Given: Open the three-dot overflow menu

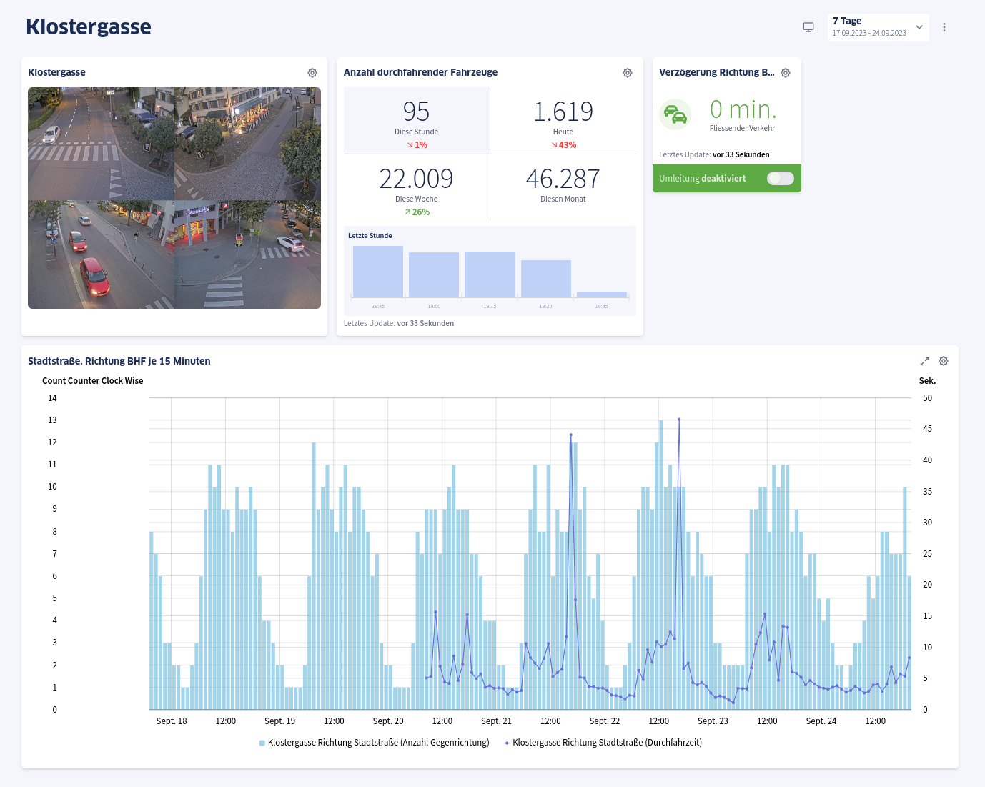Looking at the screenshot, I should 944,26.
